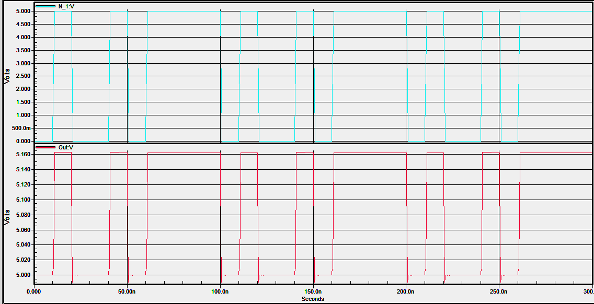This screenshot has width=594, height=304.
Task: Click the Volts axis label of Out:V plot
Action: coord(6,217)
